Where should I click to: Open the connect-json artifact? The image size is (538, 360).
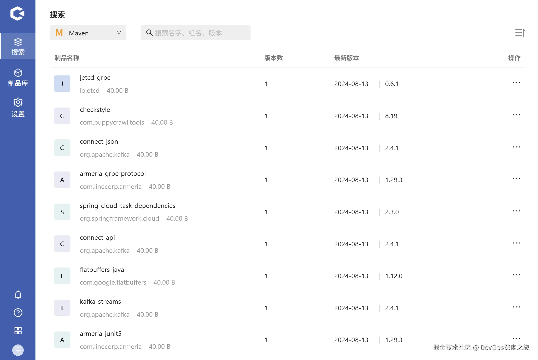[x=99, y=142]
